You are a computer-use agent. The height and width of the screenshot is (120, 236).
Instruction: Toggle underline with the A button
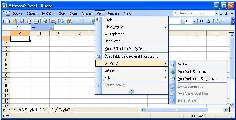(209, 21)
